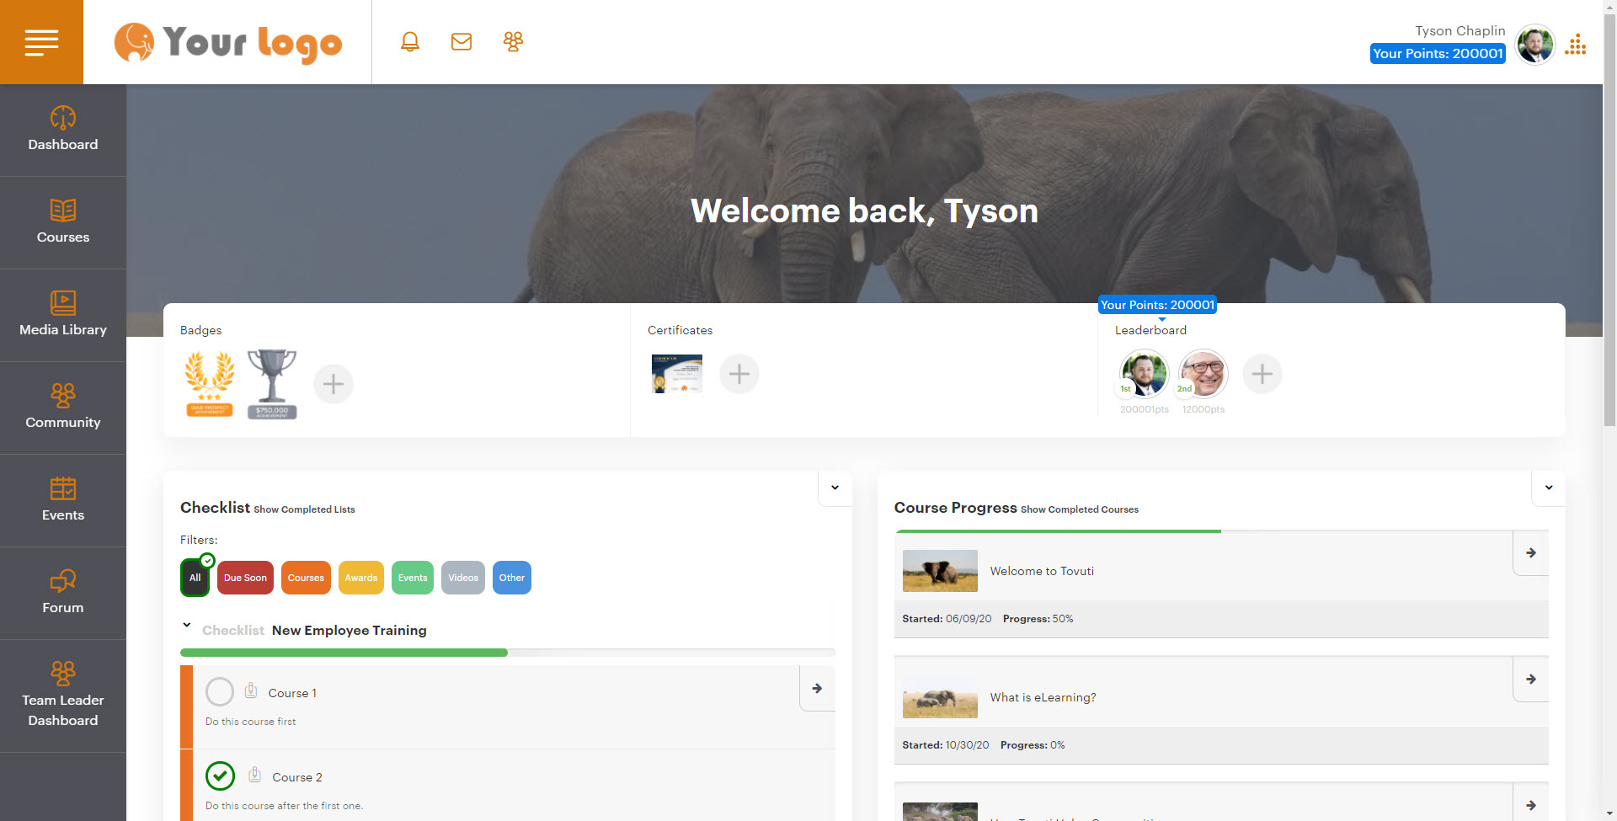Select the Events filter chip
The image size is (1617, 821).
point(413,578)
